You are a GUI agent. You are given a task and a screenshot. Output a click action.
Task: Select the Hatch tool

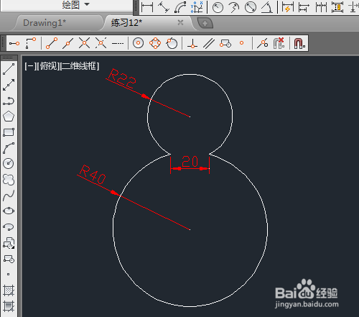click(x=9, y=290)
